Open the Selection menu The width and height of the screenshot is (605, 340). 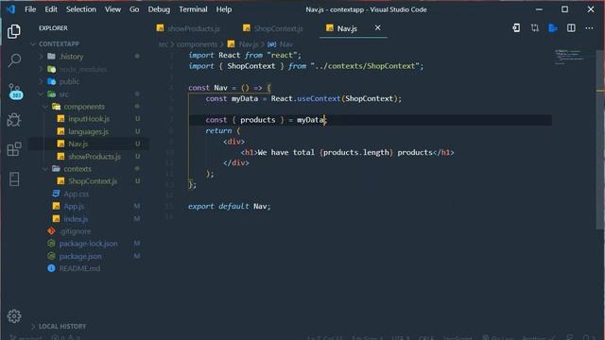point(81,9)
